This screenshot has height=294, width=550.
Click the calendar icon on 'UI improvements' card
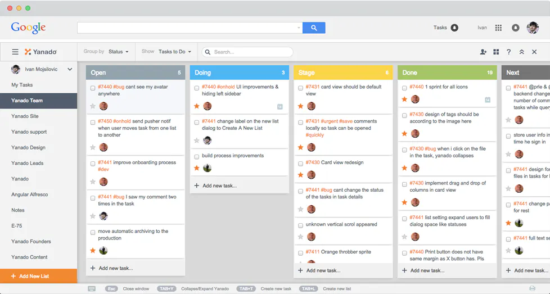point(280,107)
